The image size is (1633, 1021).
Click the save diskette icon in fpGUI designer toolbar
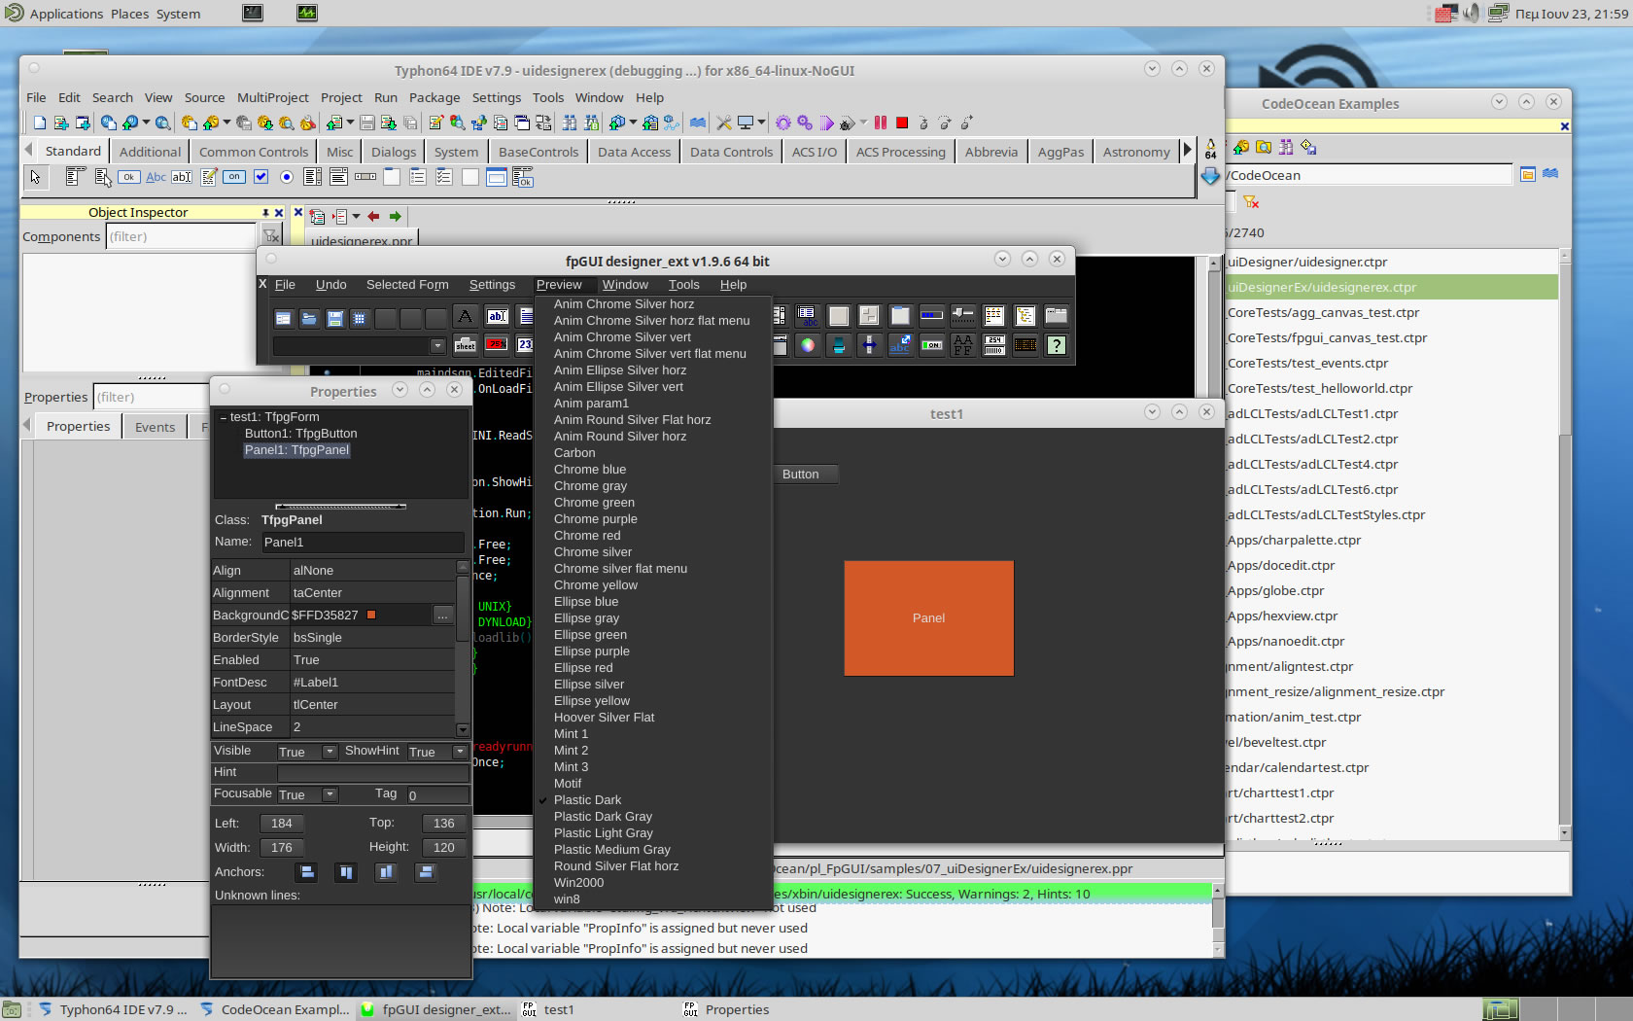tap(334, 318)
